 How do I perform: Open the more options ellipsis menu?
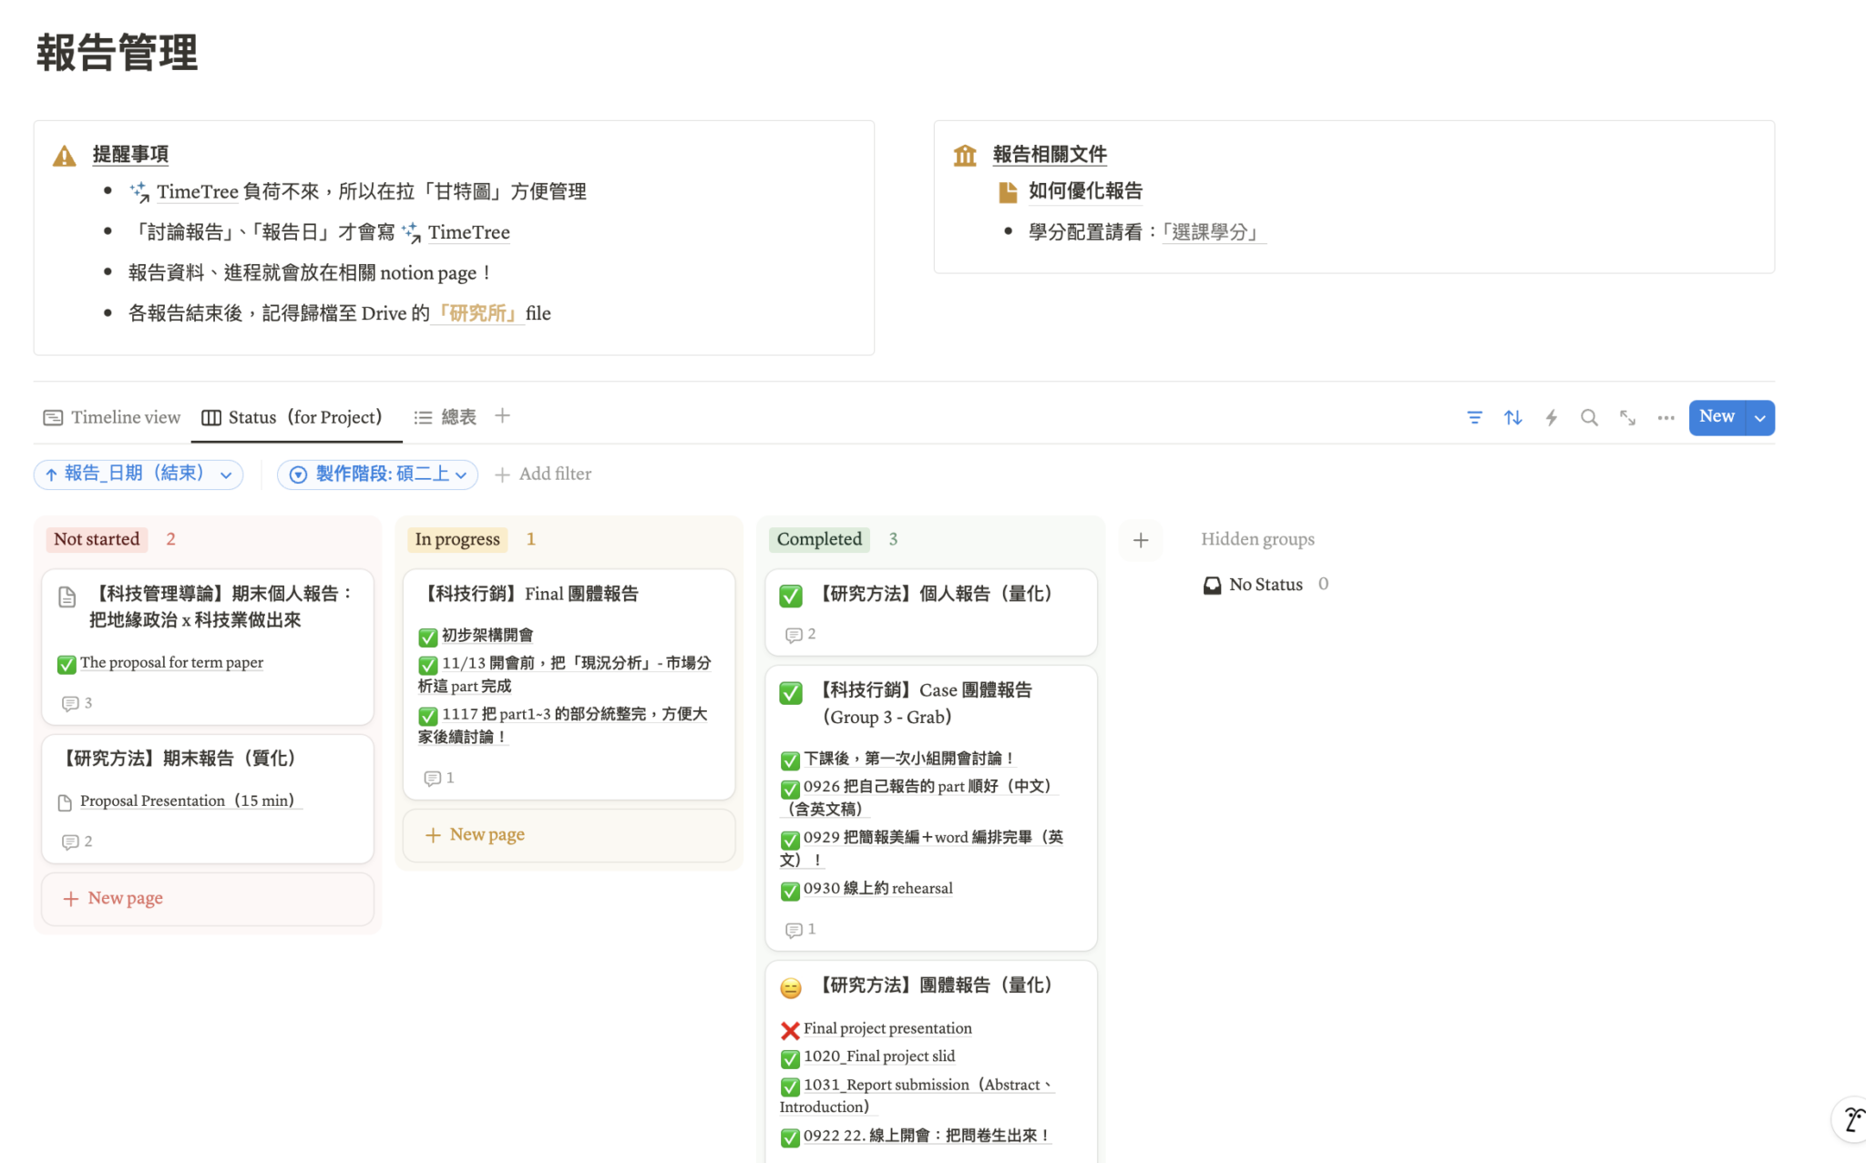click(x=1666, y=418)
